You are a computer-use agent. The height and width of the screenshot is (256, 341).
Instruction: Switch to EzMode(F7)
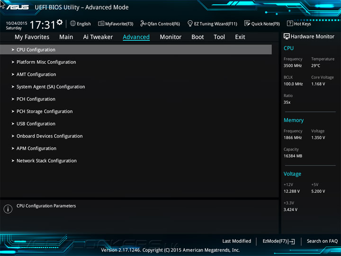tap(279, 241)
